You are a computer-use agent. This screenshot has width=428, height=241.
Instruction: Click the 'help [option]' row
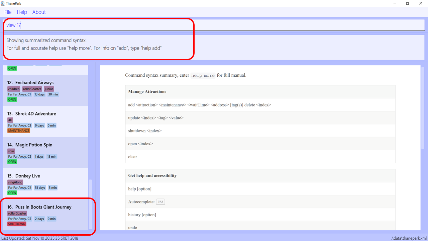coord(260,189)
